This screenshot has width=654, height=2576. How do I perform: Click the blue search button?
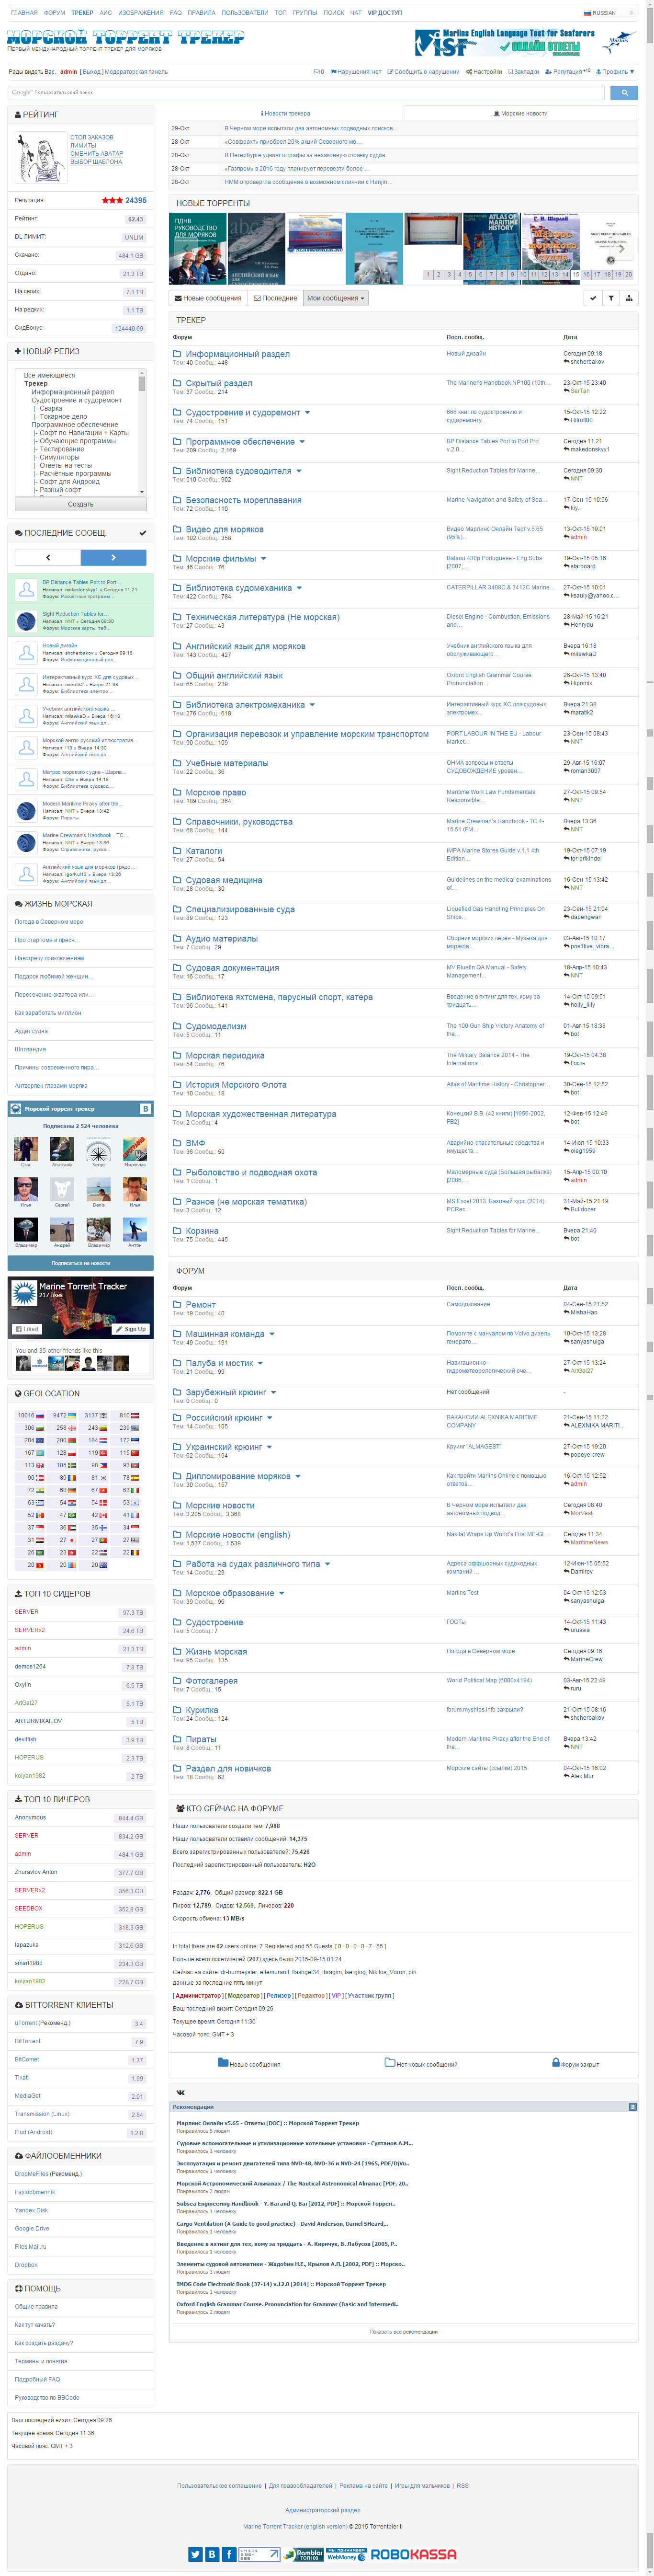click(623, 92)
